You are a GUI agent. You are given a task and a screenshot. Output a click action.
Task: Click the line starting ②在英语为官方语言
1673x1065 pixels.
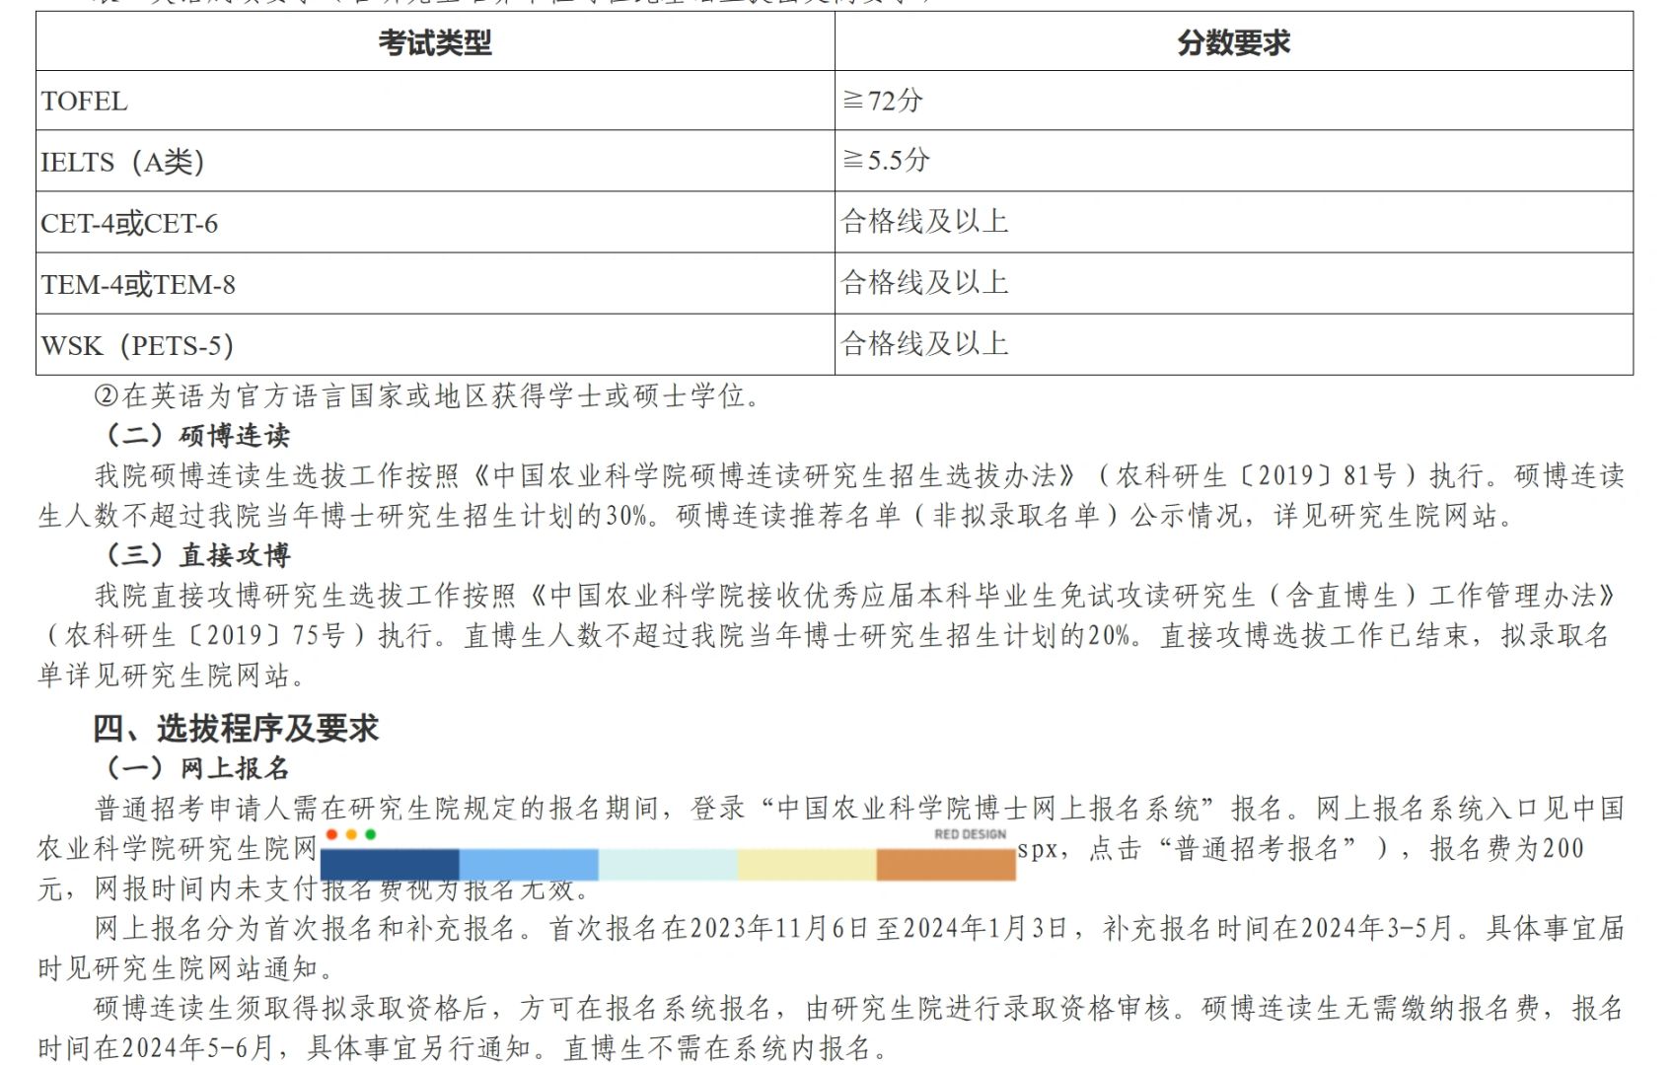point(428,395)
